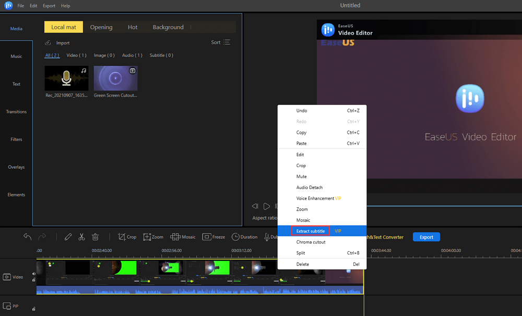Select the Rec_20210907 audio thumbnail
The width and height of the screenshot is (522, 316).
click(67, 78)
